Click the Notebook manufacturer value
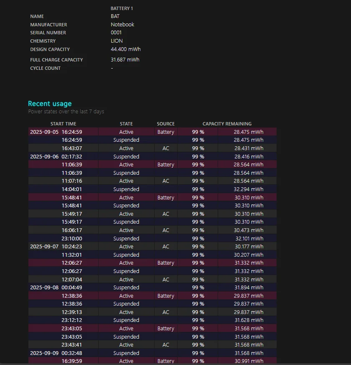 pyautogui.click(x=122, y=25)
